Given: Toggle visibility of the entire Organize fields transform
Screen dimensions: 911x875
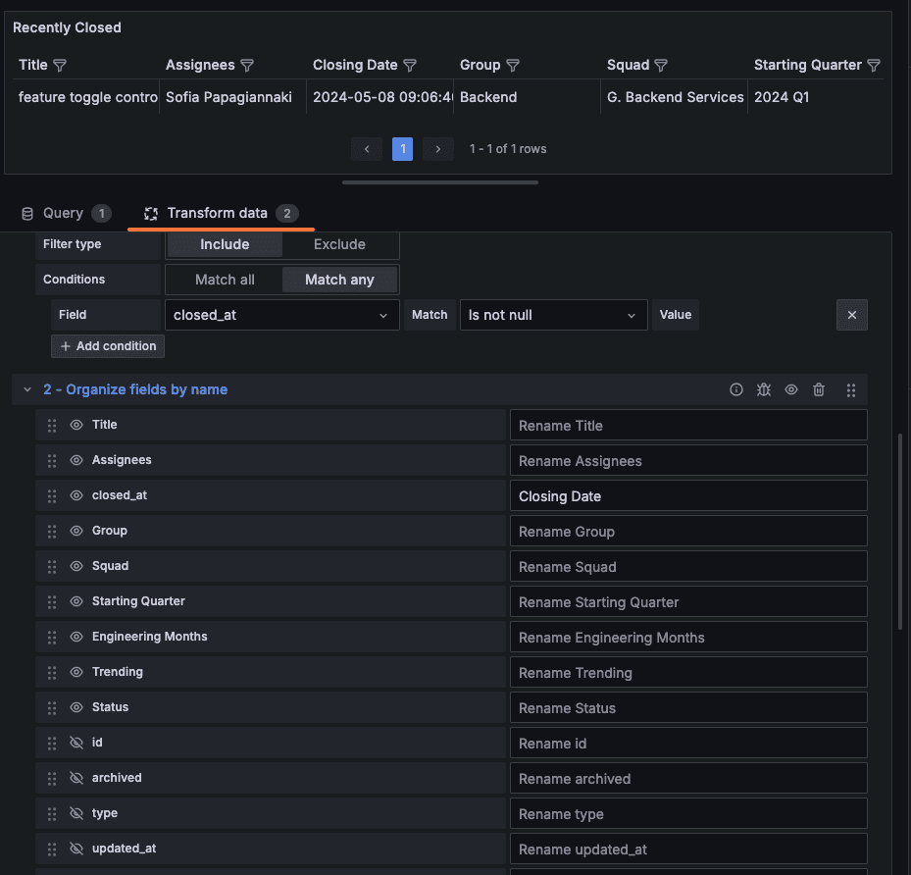Looking at the screenshot, I should (791, 389).
